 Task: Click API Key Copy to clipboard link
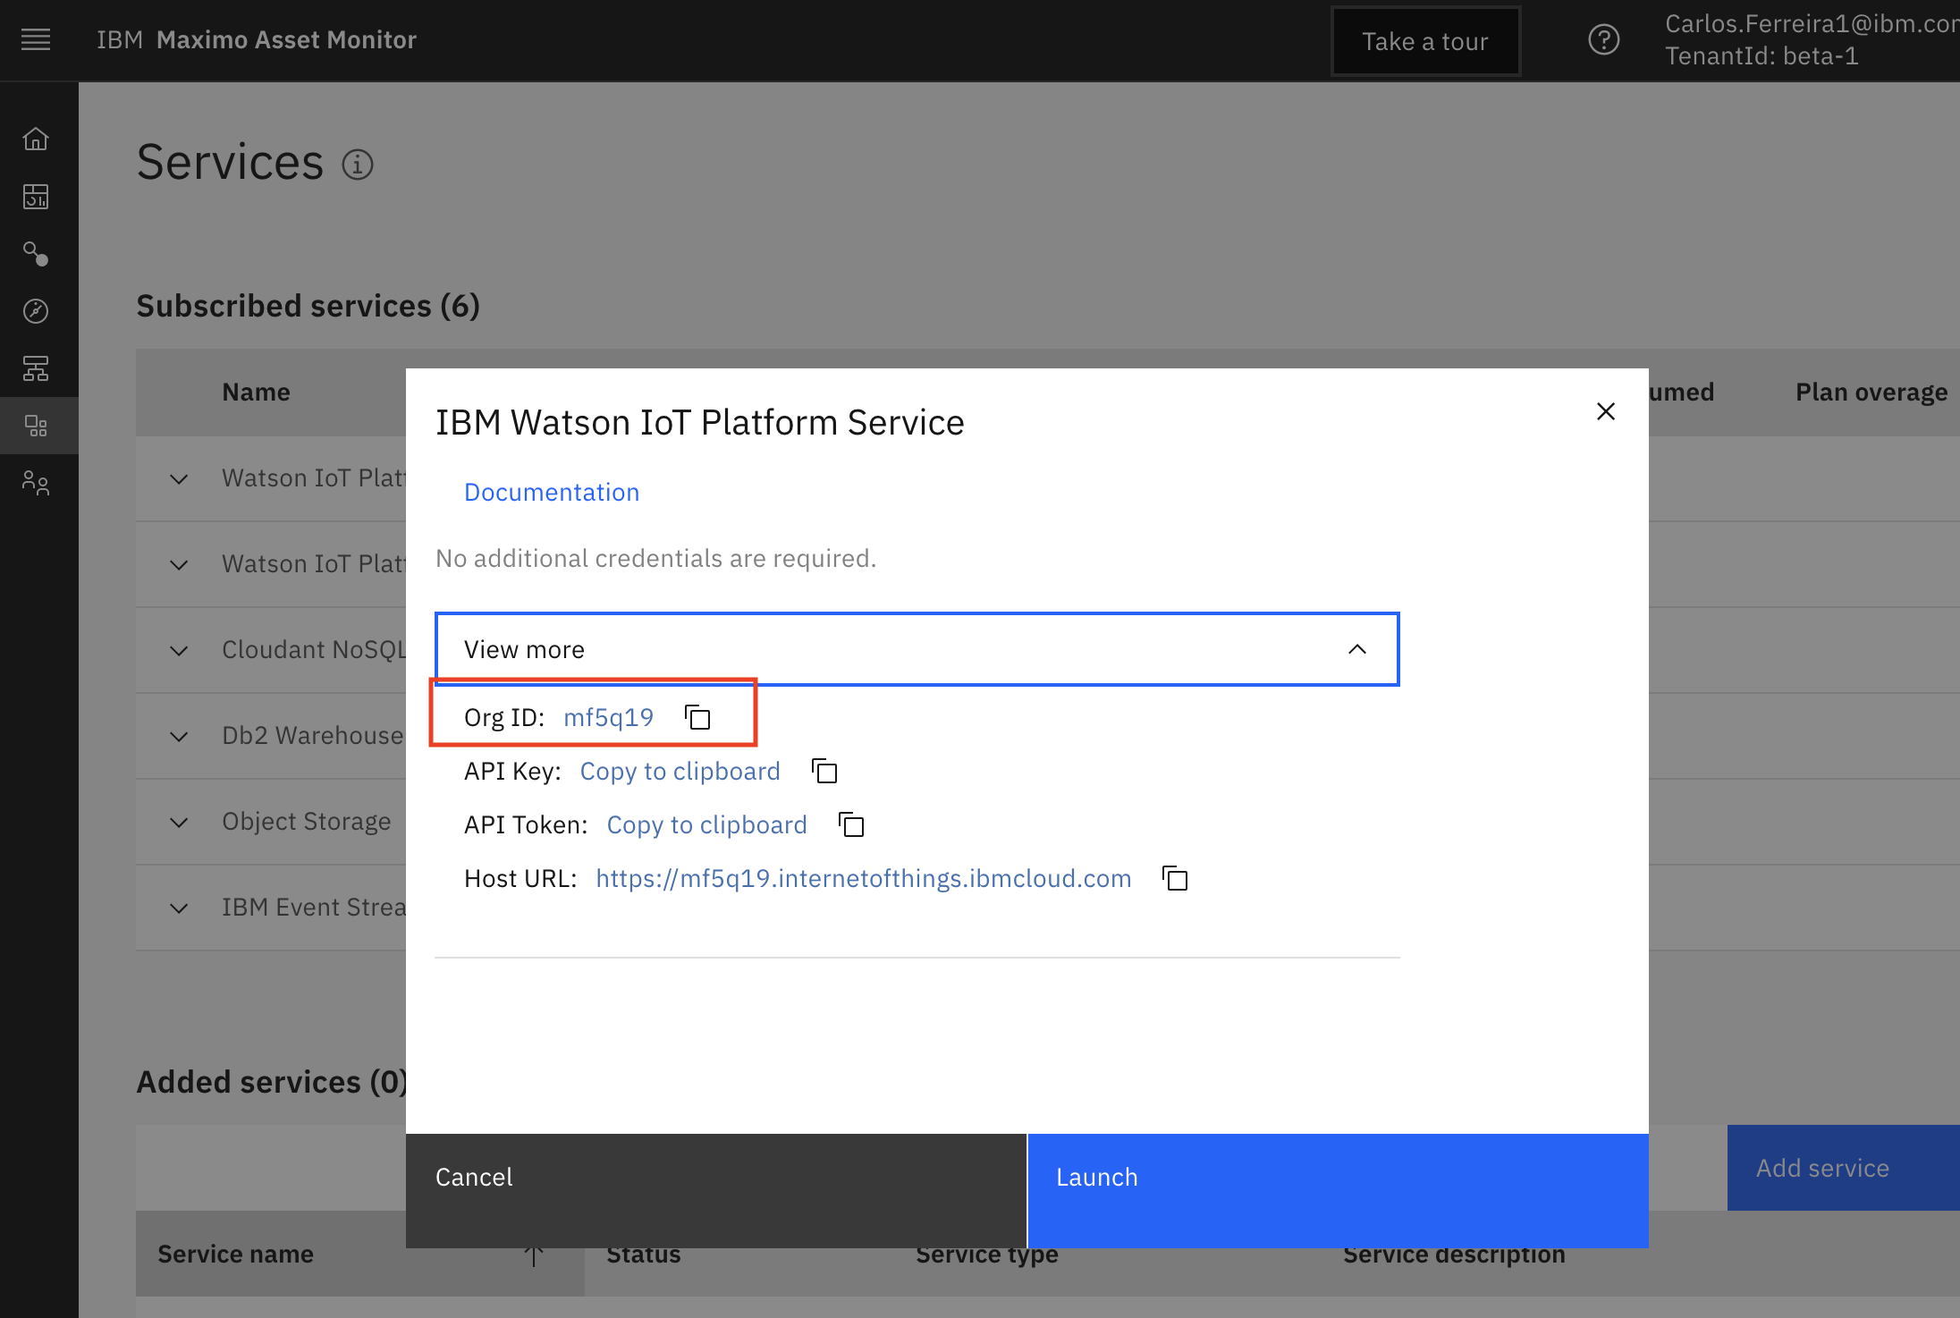[680, 771]
